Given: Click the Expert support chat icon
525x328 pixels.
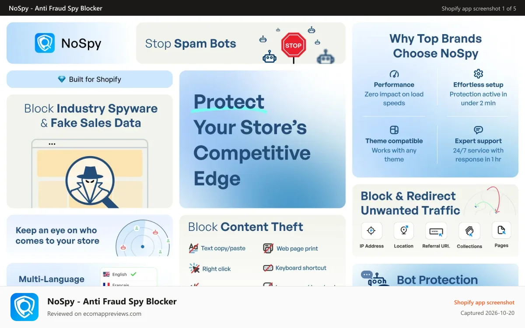Looking at the screenshot, I should pos(478,130).
